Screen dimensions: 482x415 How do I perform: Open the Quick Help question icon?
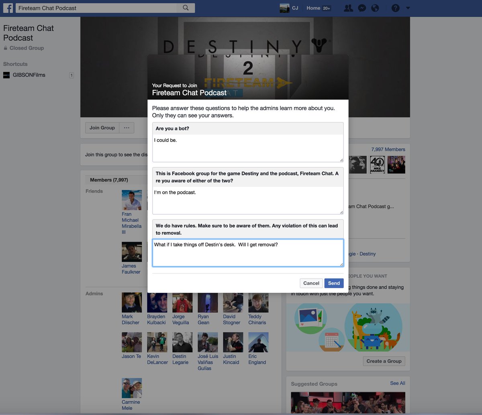(x=396, y=8)
